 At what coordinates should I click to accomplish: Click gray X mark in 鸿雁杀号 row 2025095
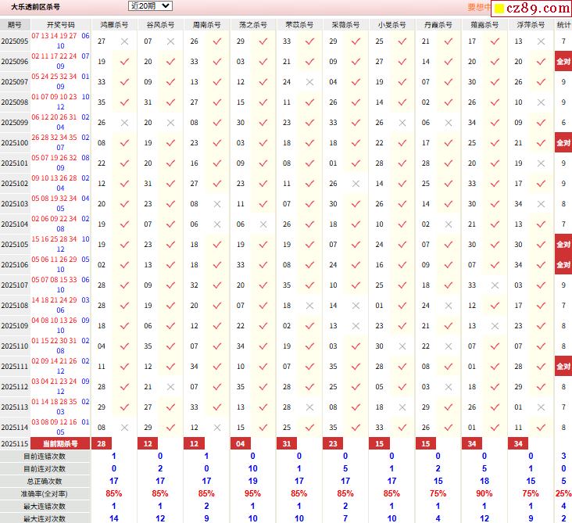click(125, 41)
